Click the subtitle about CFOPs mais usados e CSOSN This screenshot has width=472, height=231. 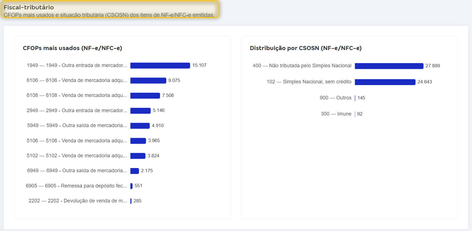[x=109, y=15]
